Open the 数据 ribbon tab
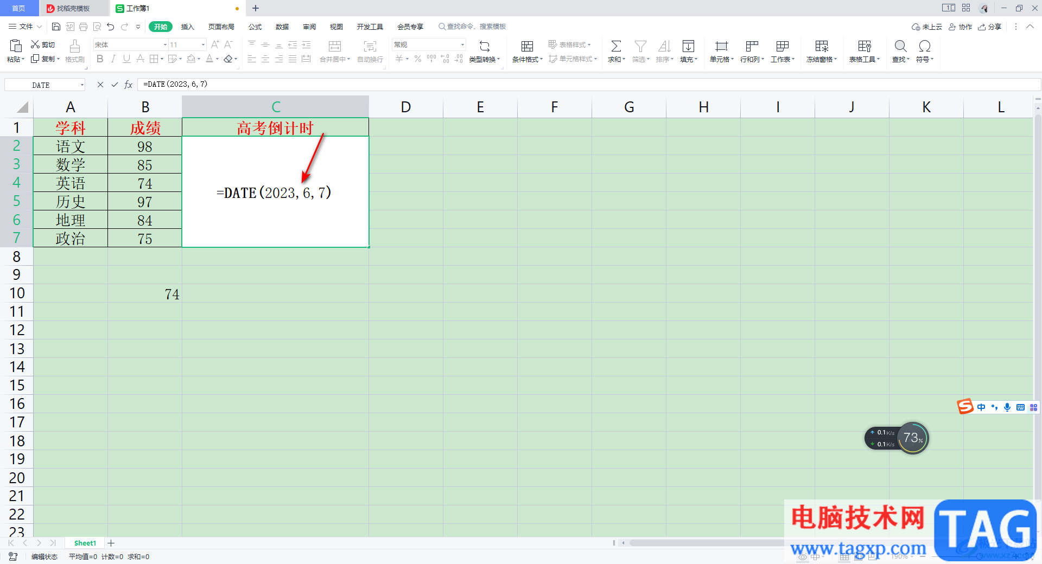 (x=282, y=27)
